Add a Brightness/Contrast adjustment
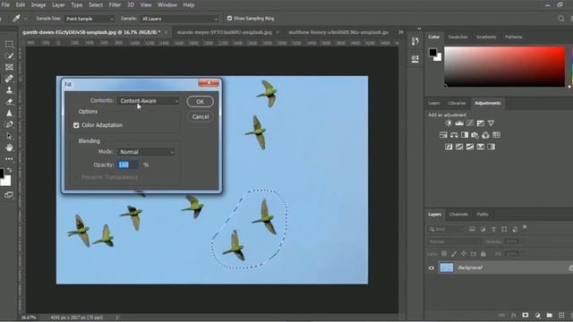Screen dimensions: 573x322 tap(449, 123)
